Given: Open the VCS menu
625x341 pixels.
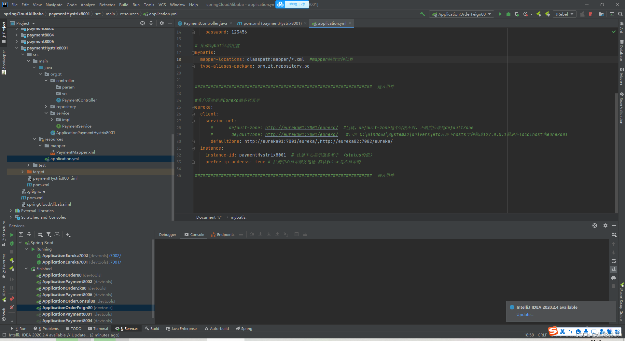Looking at the screenshot, I should (x=162, y=5).
